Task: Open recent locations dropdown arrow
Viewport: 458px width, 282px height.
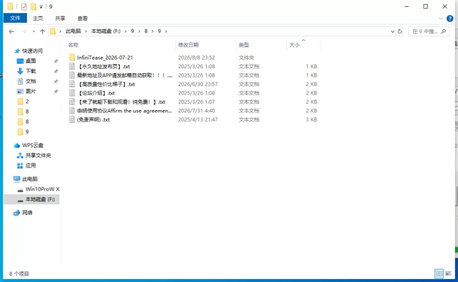Action: pos(34,32)
